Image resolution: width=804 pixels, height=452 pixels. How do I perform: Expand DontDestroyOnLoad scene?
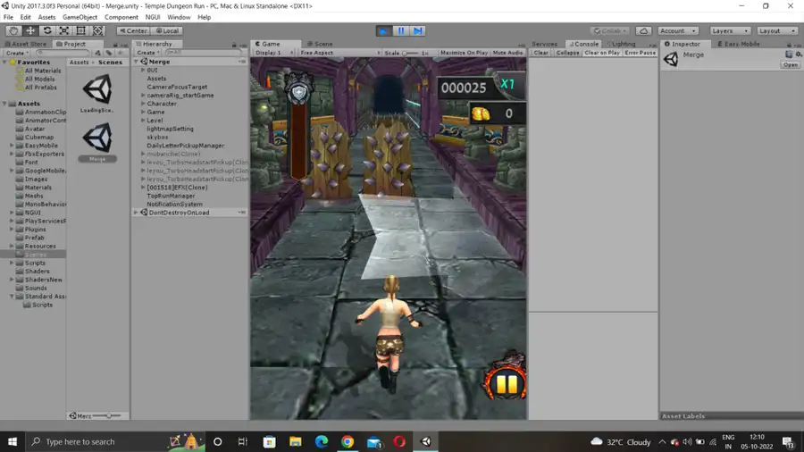[x=137, y=213]
